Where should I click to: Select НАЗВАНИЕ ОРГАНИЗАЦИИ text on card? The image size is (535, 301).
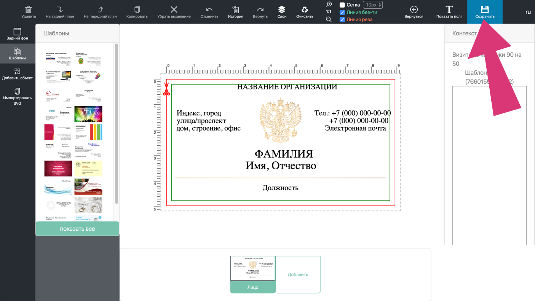pyautogui.click(x=287, y=87)
